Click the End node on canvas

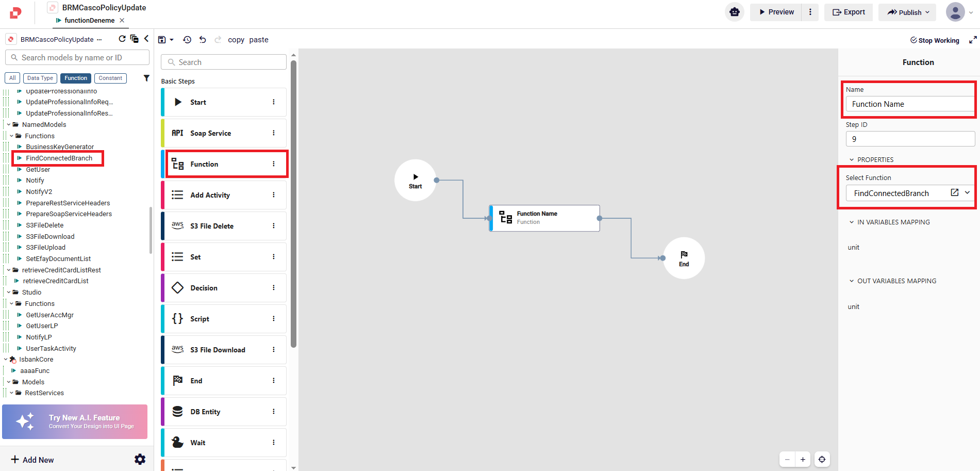684,258
